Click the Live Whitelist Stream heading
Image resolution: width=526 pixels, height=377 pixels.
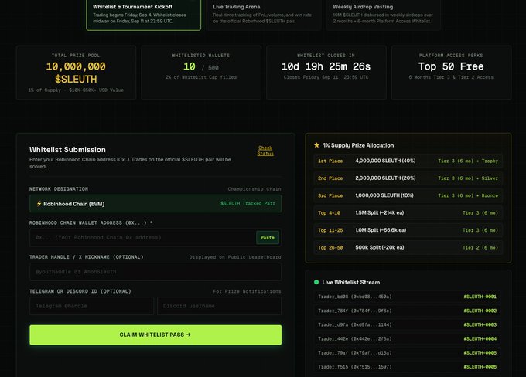351,282
